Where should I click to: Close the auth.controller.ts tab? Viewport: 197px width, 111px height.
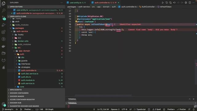(x=119, y=3)
